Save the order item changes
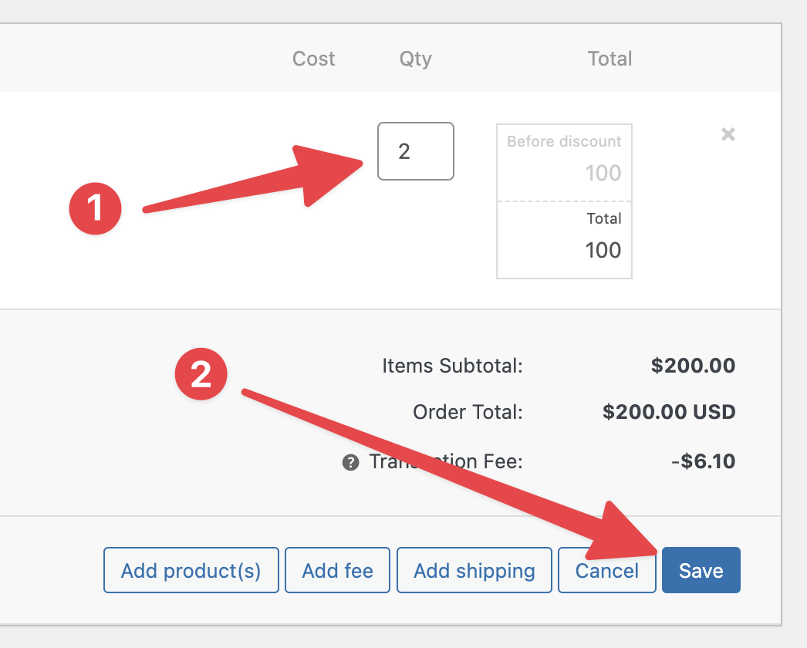Image resolution: width=807 pixels, height=648 pixels. point(701,571)
